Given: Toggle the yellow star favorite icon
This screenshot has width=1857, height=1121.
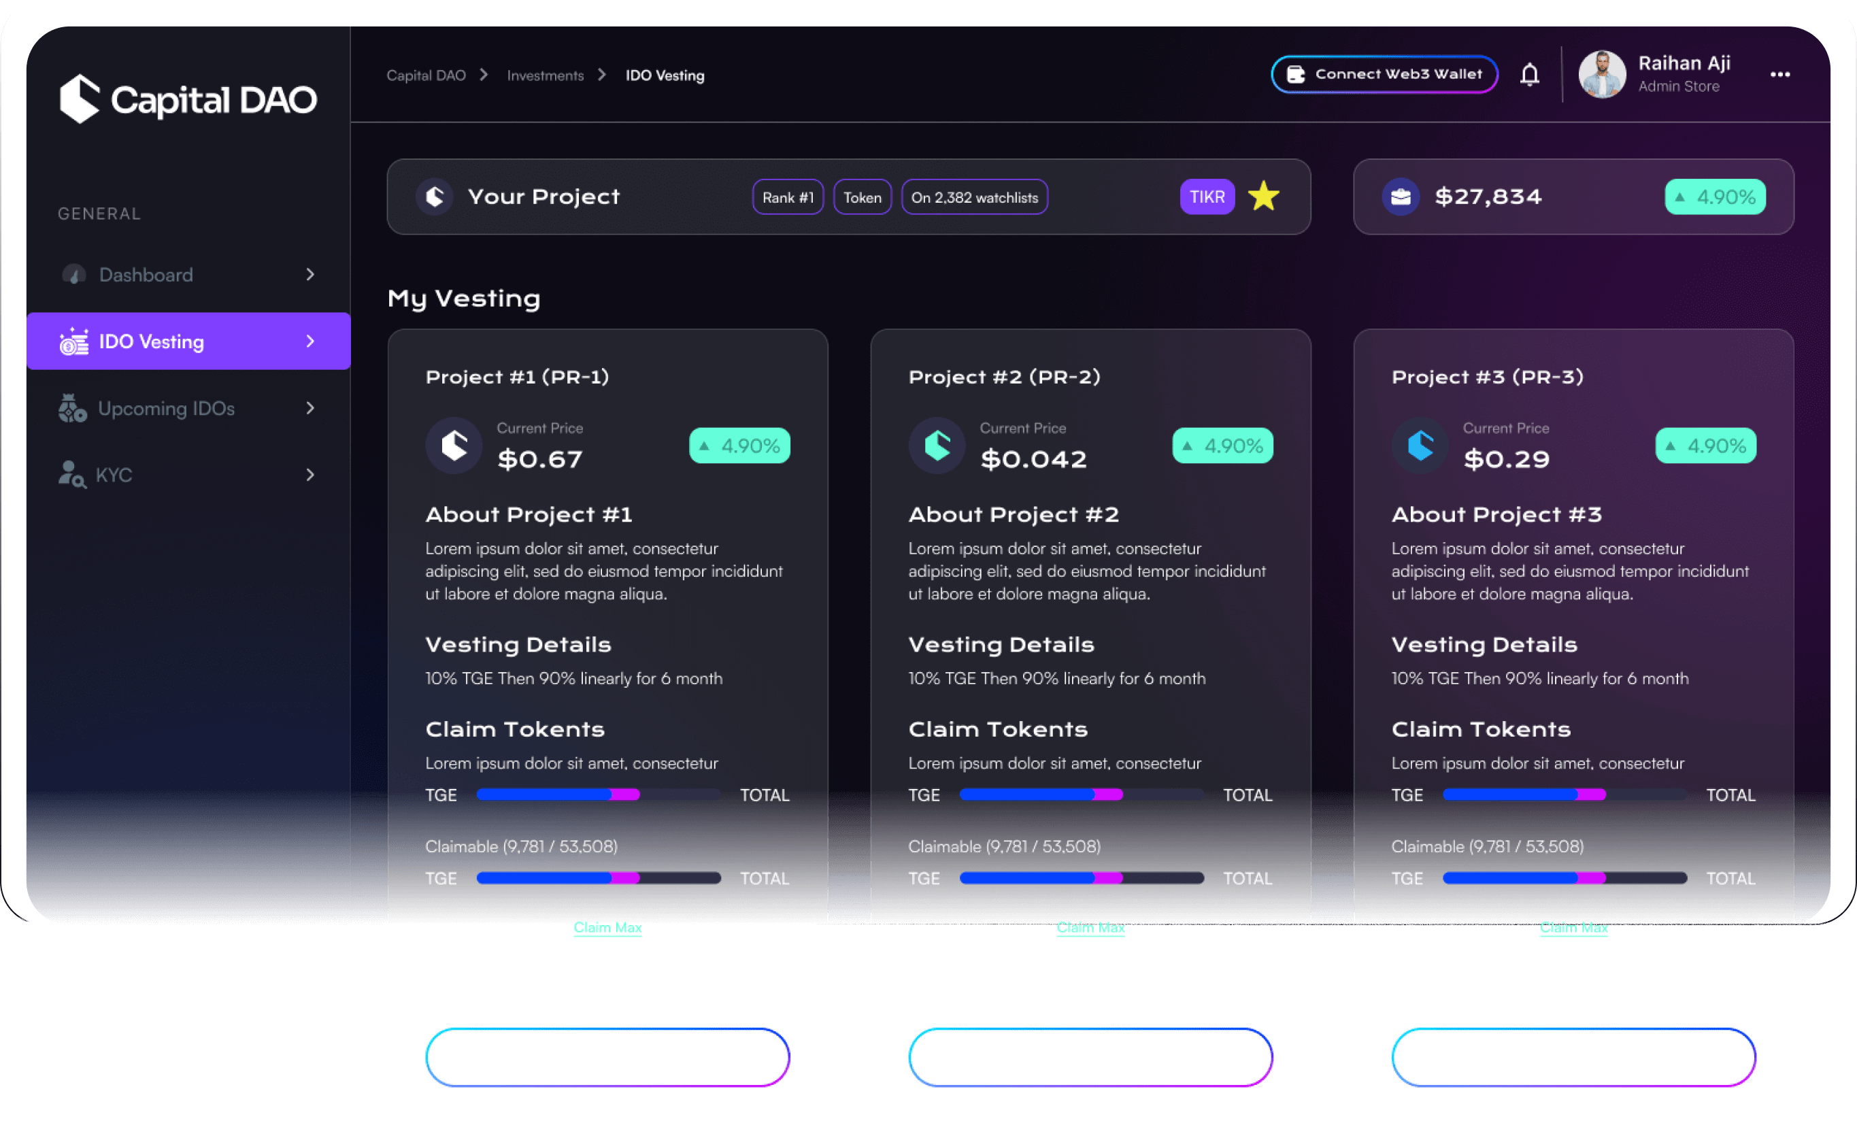Looking at the screenshot, I should click(1264, 197).
